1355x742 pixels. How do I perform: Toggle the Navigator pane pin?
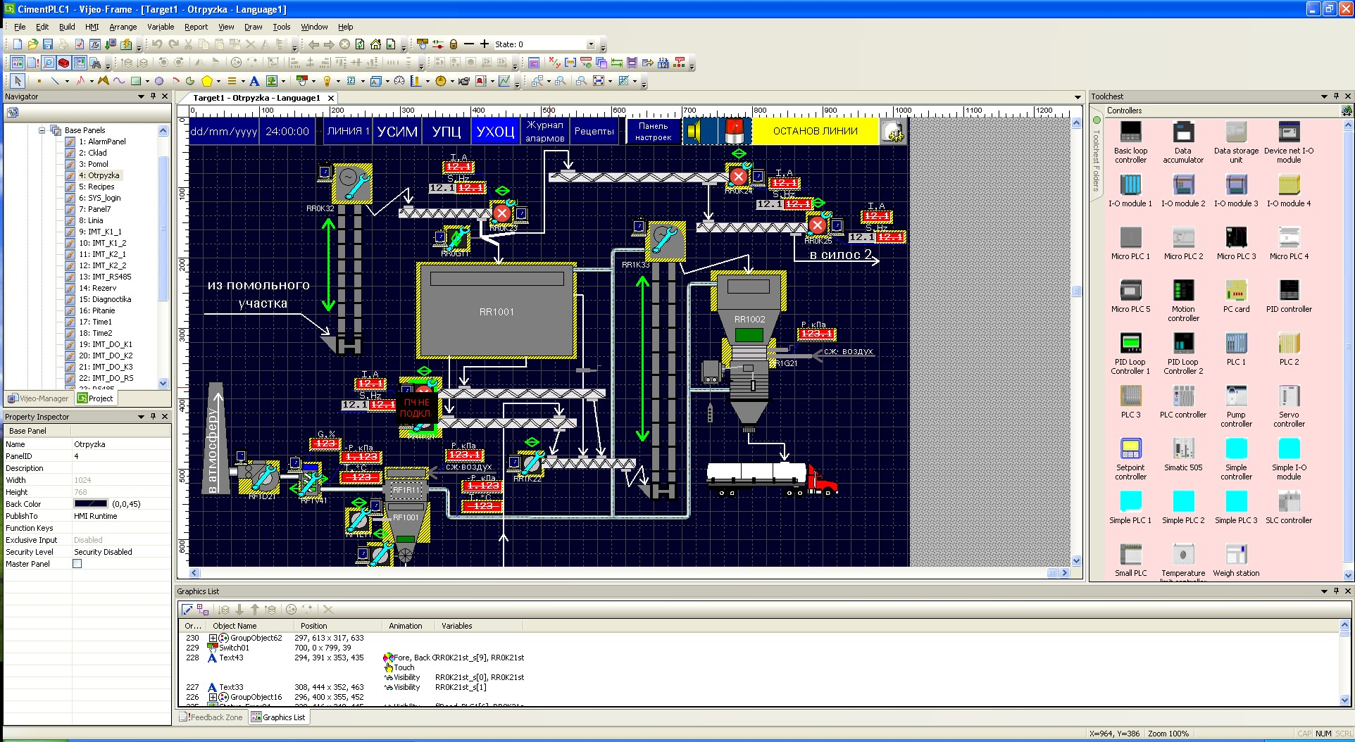[x=153, y=96]
